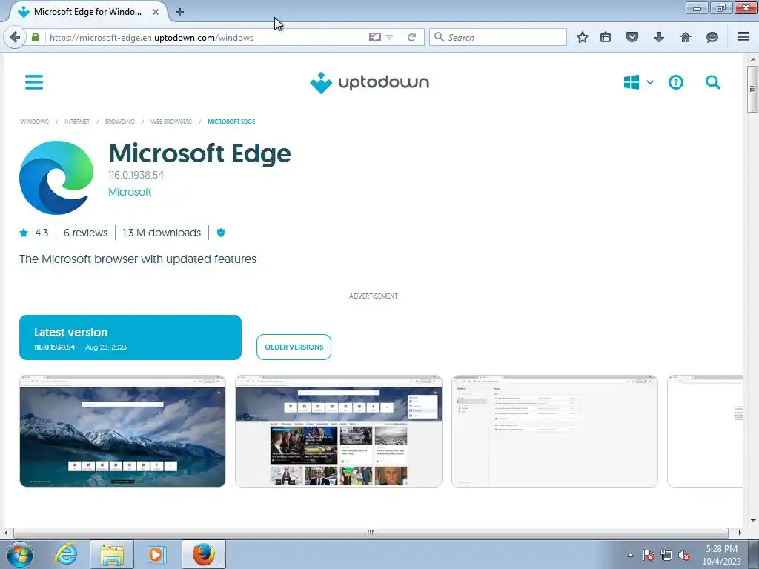759x569 pixels.
Task: Open Windows Explorer from the taskbar
Action: pyautogui.click(x=112, y=554)
